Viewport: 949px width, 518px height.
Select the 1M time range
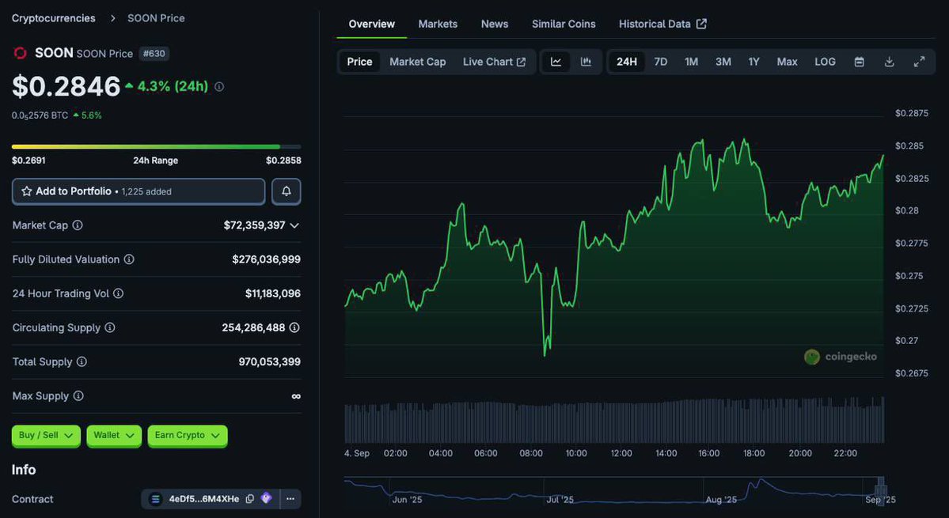[x=691, y=62]
